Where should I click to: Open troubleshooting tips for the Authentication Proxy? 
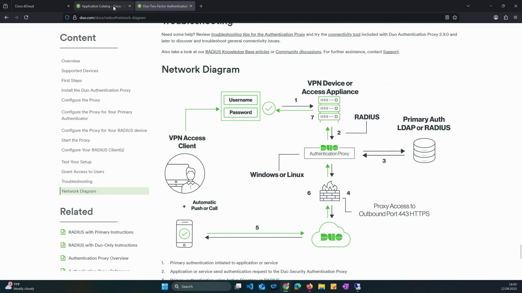click(x=258, y=34)
